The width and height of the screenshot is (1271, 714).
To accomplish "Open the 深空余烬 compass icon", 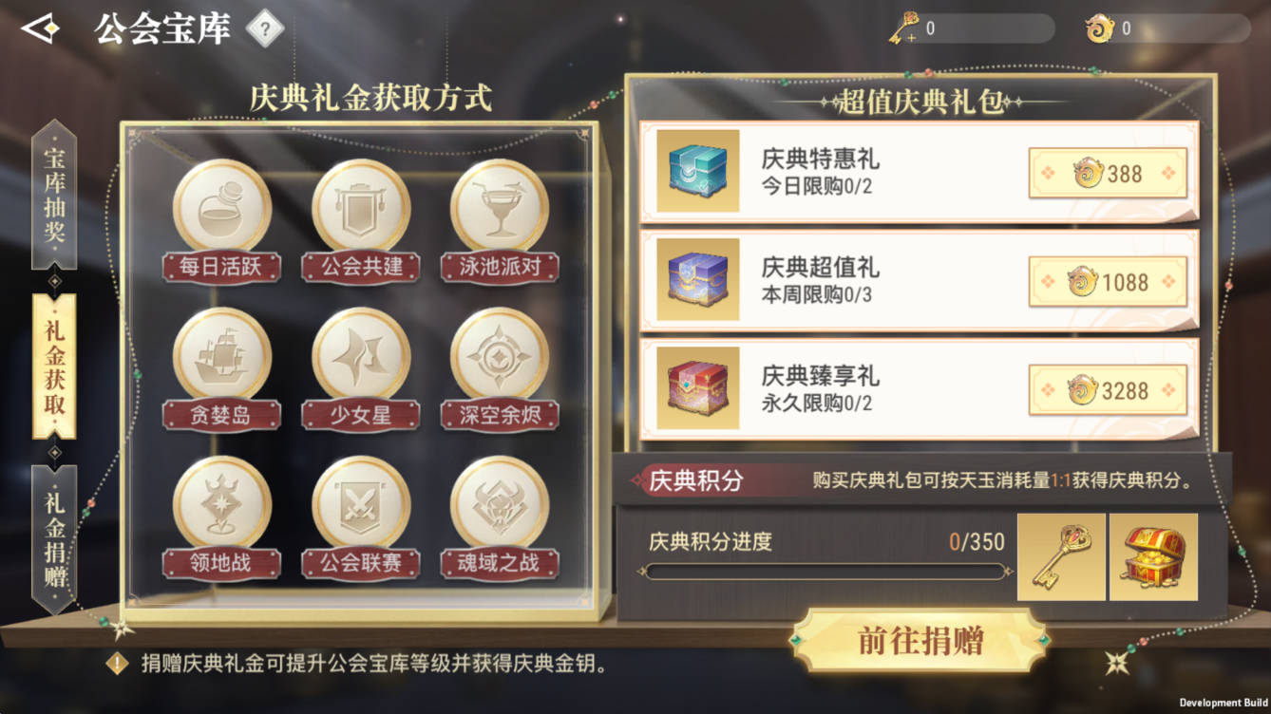I will coord(500,357).
